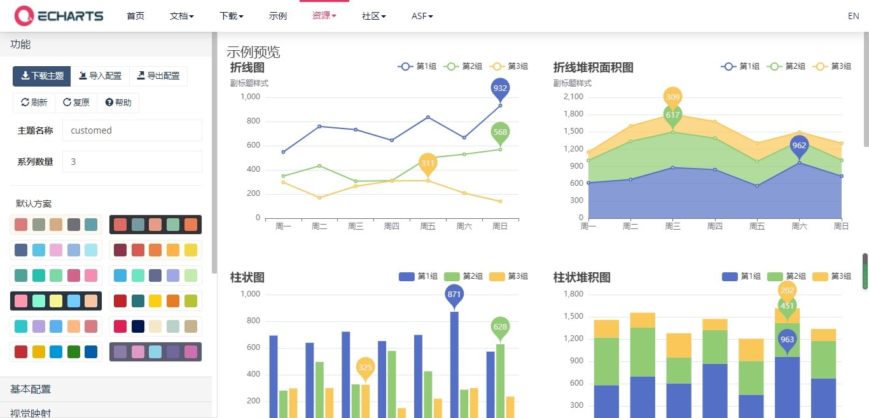Toggle 第1组 legend in 折线图

pyautogui.click(x=417, y=66)
